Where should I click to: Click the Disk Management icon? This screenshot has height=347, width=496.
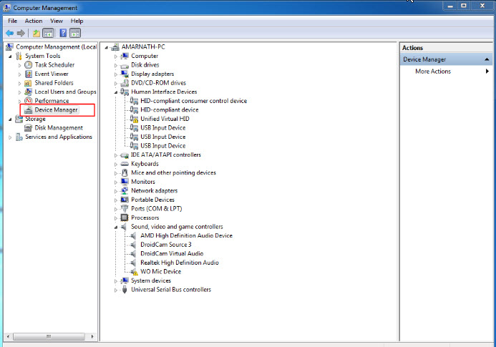(x=28, y=128)
